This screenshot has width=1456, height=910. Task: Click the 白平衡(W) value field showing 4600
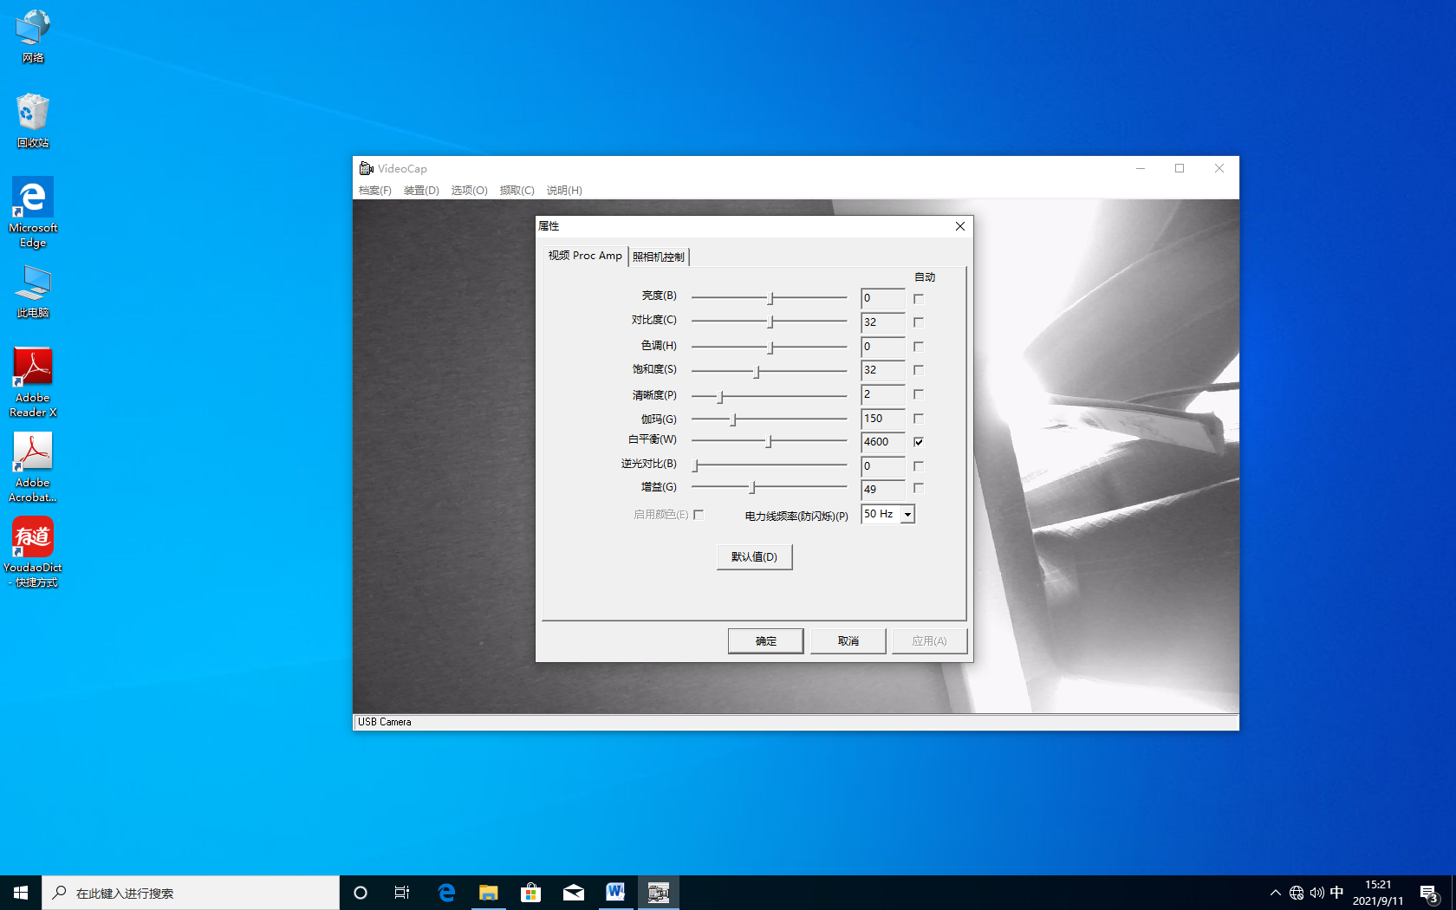[x=883, y=442]
